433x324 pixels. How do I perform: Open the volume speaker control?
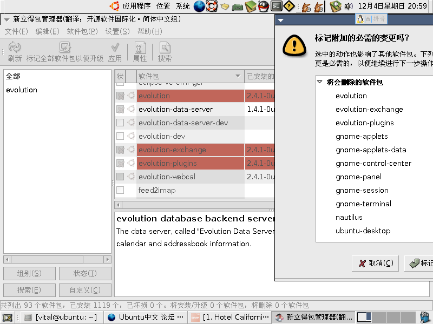click(349, 6)
